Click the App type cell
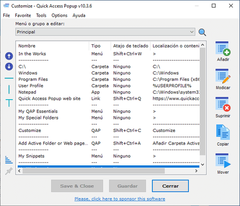 pos(95,92)
